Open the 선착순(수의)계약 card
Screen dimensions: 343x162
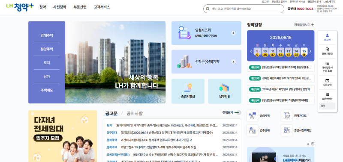pos(206,62)
